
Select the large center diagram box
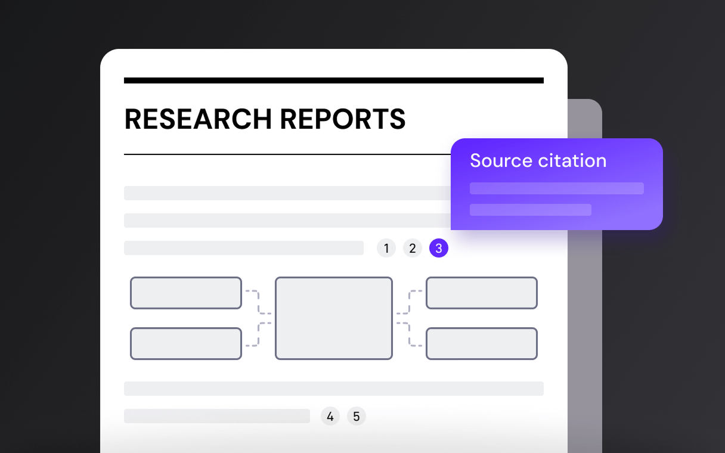pos(334,318)
